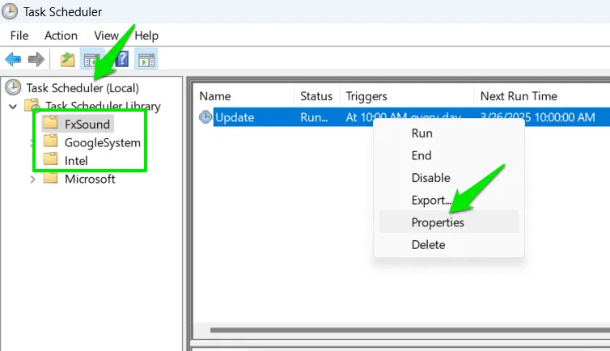Click the clock icon beside Update task
Image resolution: width=610 pixels, height=351 pixels.
pyautogui.click(x=205, y=116)
